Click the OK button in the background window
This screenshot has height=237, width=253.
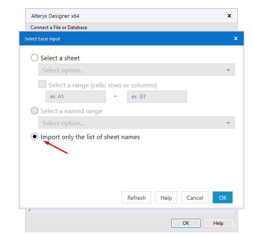186,223
